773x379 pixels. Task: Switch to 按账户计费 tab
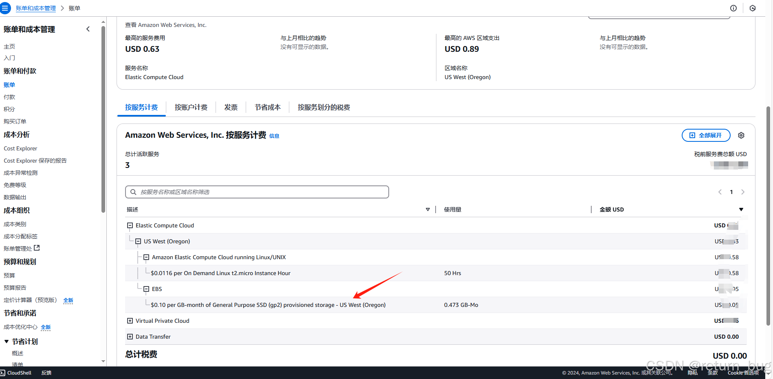point(191,107)
